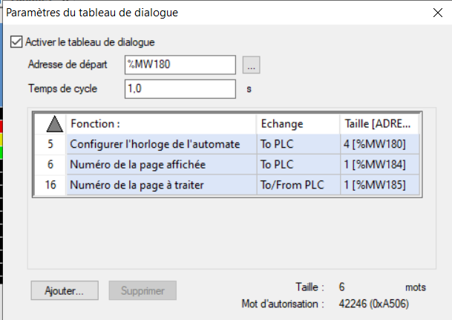Click the 'Adresse de départ' field containing %MW180
Screen dimensions: 452x320
coord(180,65)
